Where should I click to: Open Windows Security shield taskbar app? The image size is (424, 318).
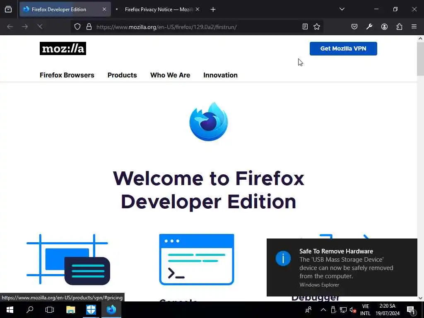coord(91,310)
